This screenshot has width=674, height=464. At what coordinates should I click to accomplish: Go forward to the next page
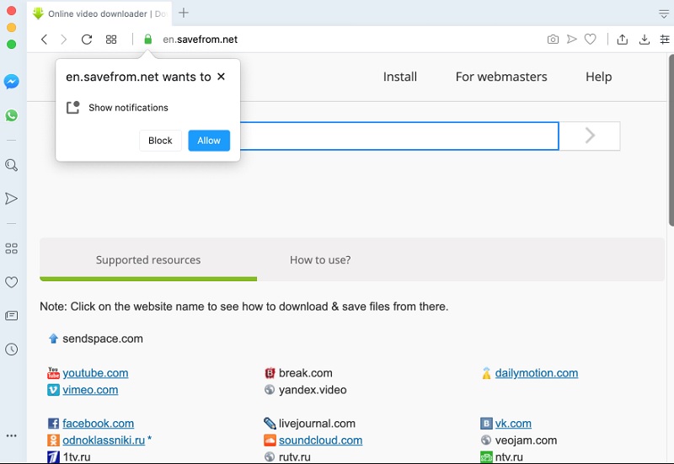click(x=64, y=40)
